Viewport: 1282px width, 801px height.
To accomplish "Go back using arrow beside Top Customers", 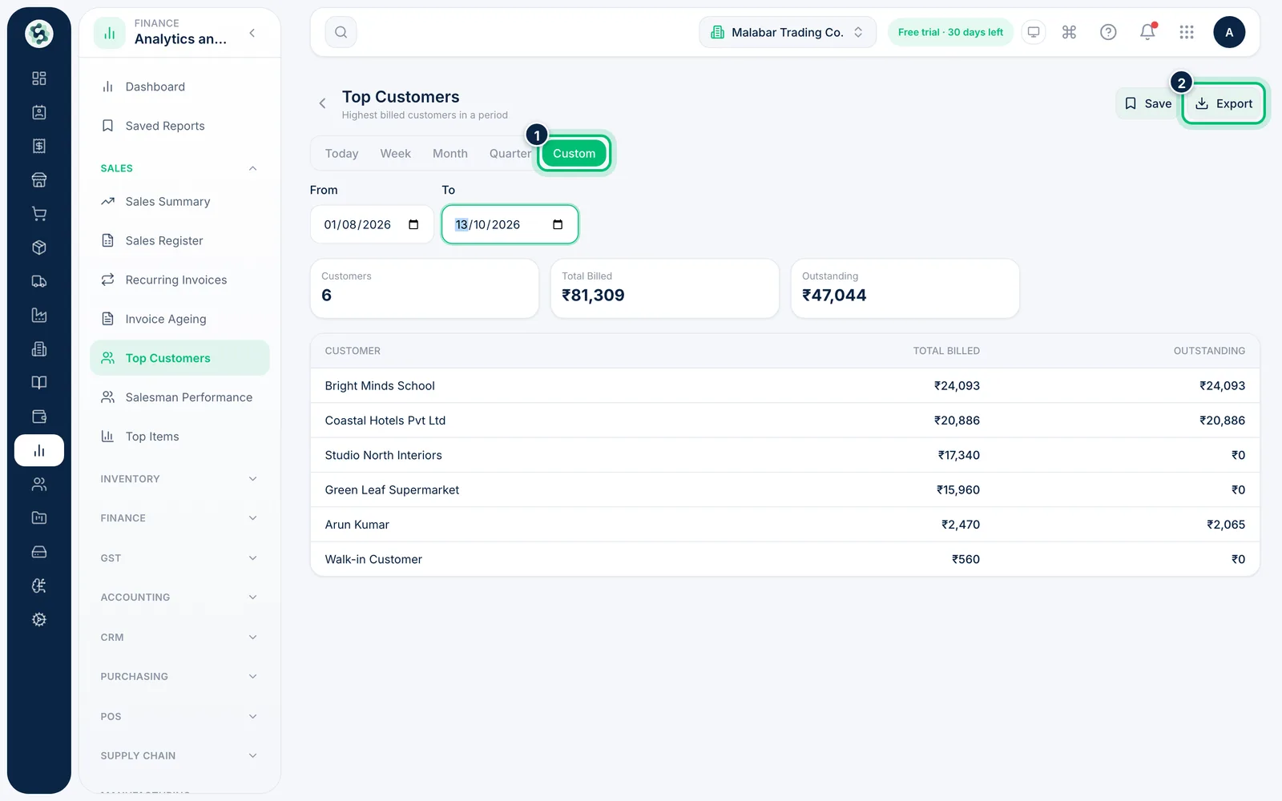I will pyautogui.click(x=322, y=103).
